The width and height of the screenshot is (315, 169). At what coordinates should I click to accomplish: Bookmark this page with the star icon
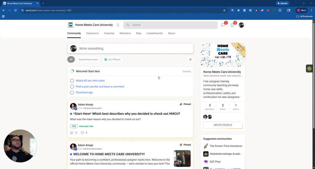[224, 10]
